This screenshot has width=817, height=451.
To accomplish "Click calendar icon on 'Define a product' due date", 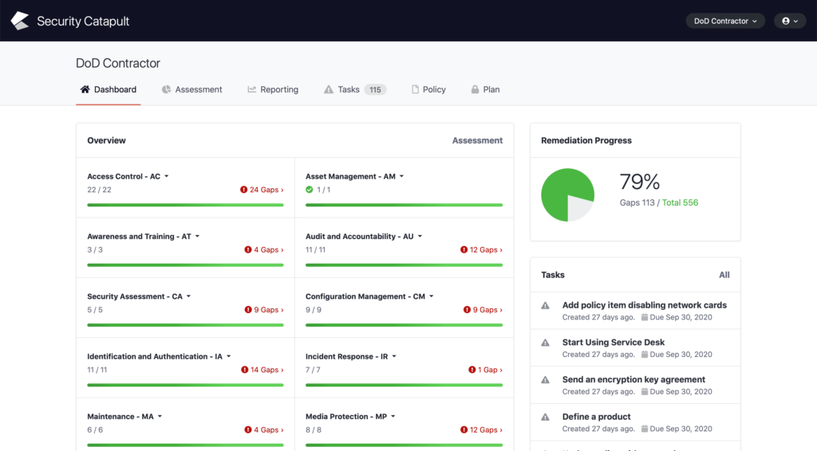I will 645,429.
